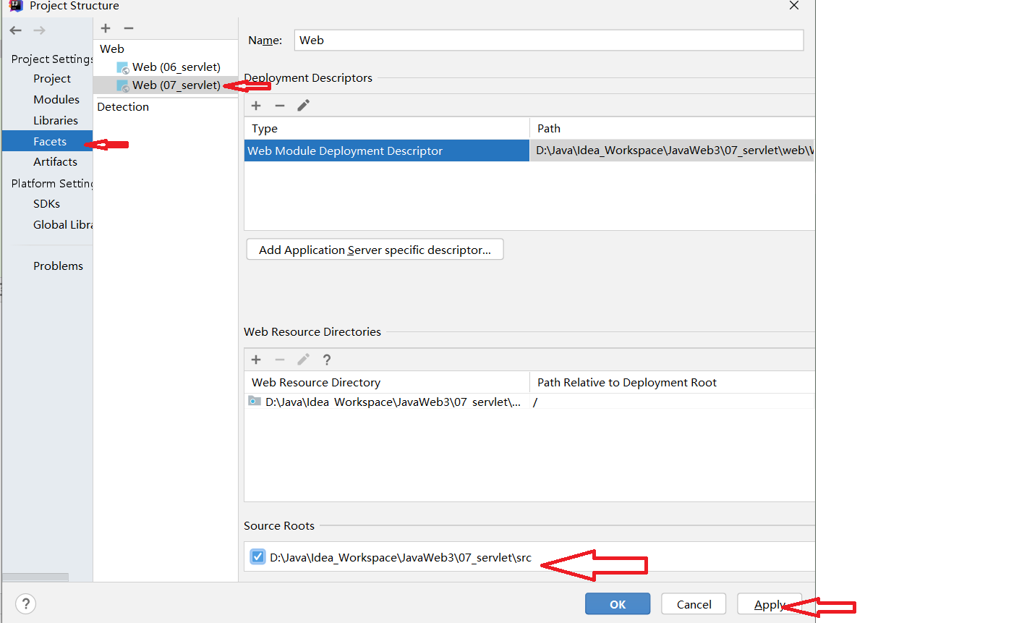Confirm with the OK button

[x=618, y=604]
